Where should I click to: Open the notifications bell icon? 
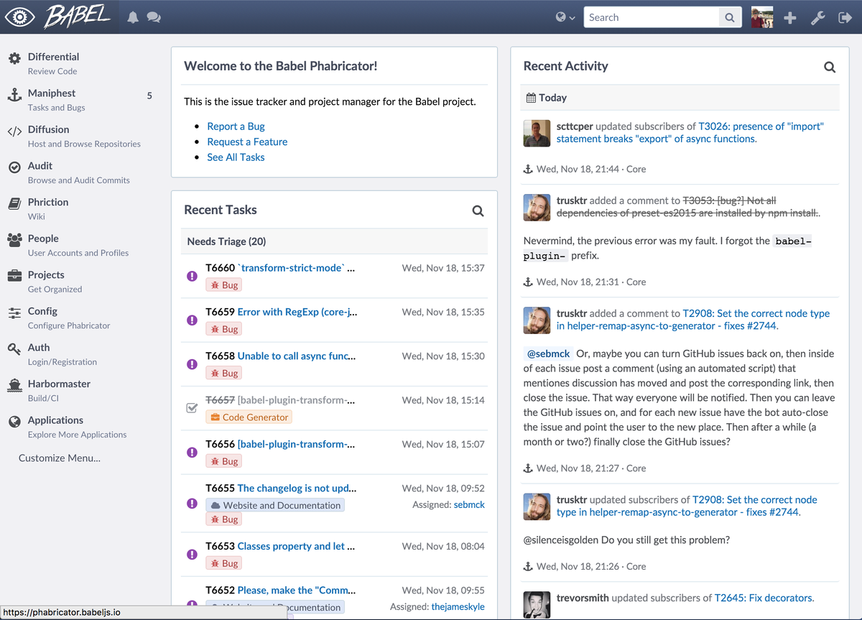[133, 17]
